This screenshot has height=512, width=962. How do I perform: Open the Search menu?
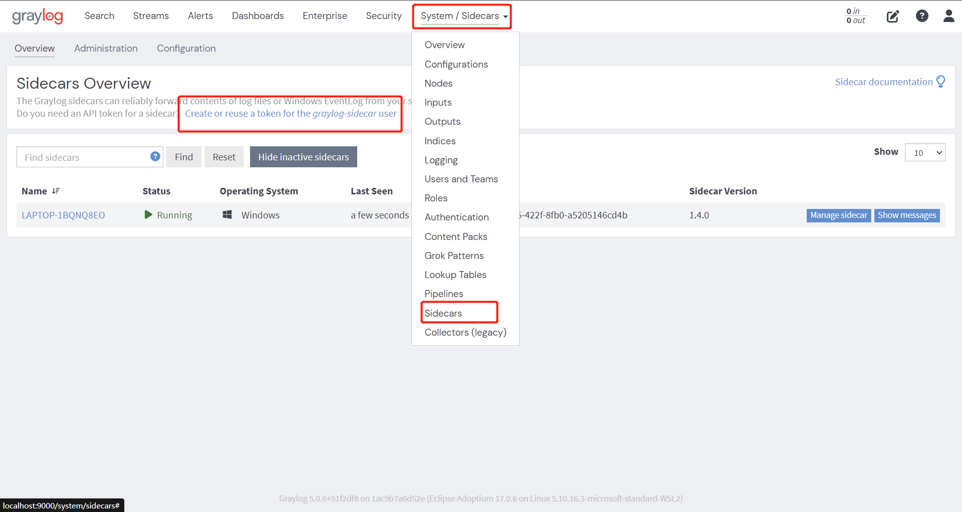[99, 16]
